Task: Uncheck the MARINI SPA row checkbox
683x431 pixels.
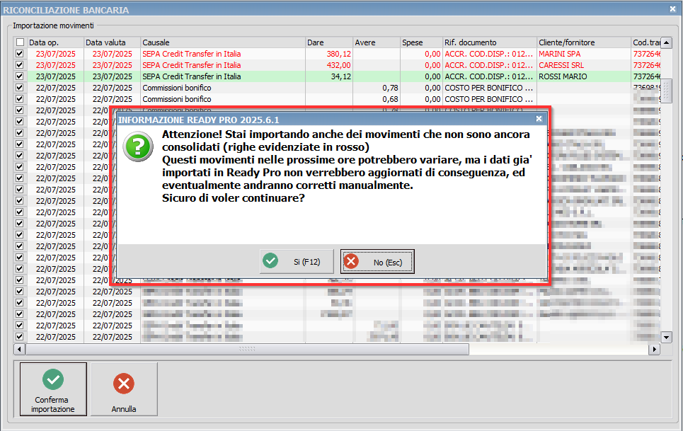Action: click(x=20, y=54)
